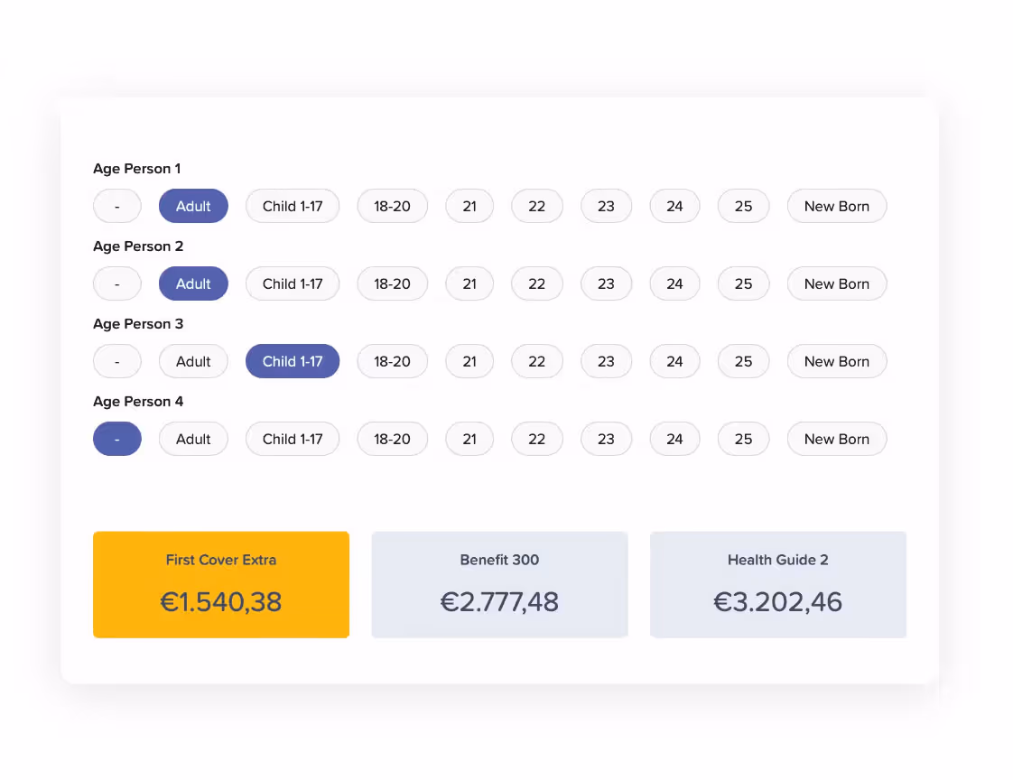Image resolution: width=1013 pixels, height=780 pixels.
Task: Choose Adult for Person 2
Action: tap(193, 283)
